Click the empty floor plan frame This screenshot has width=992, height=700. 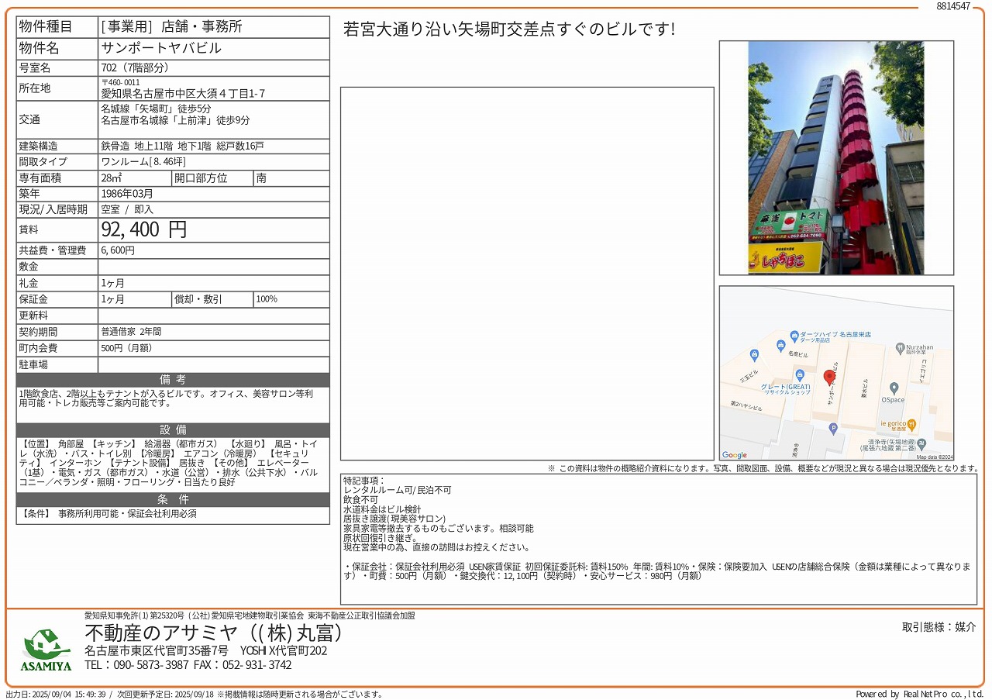coord(527,274)
